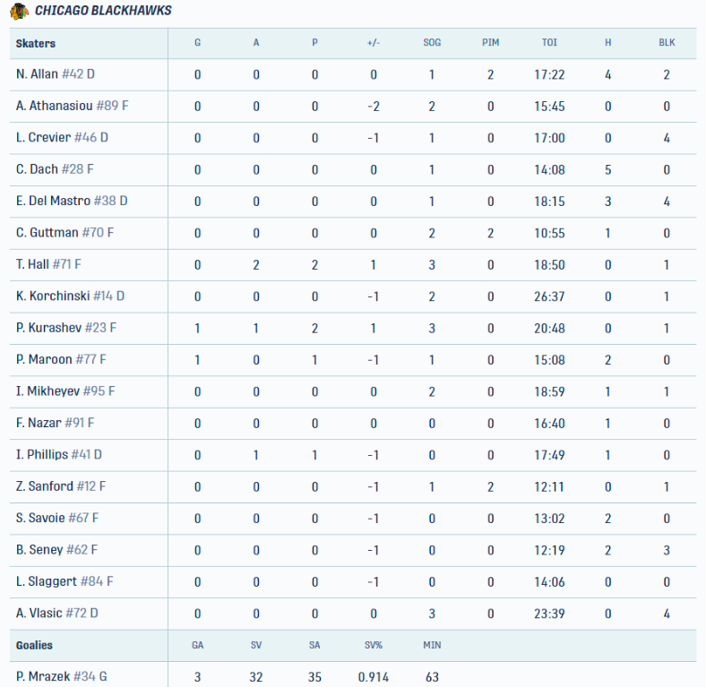This screenshot has height=687, width=706.
Task: Click the PIM column header
Action: pos(491,43)
